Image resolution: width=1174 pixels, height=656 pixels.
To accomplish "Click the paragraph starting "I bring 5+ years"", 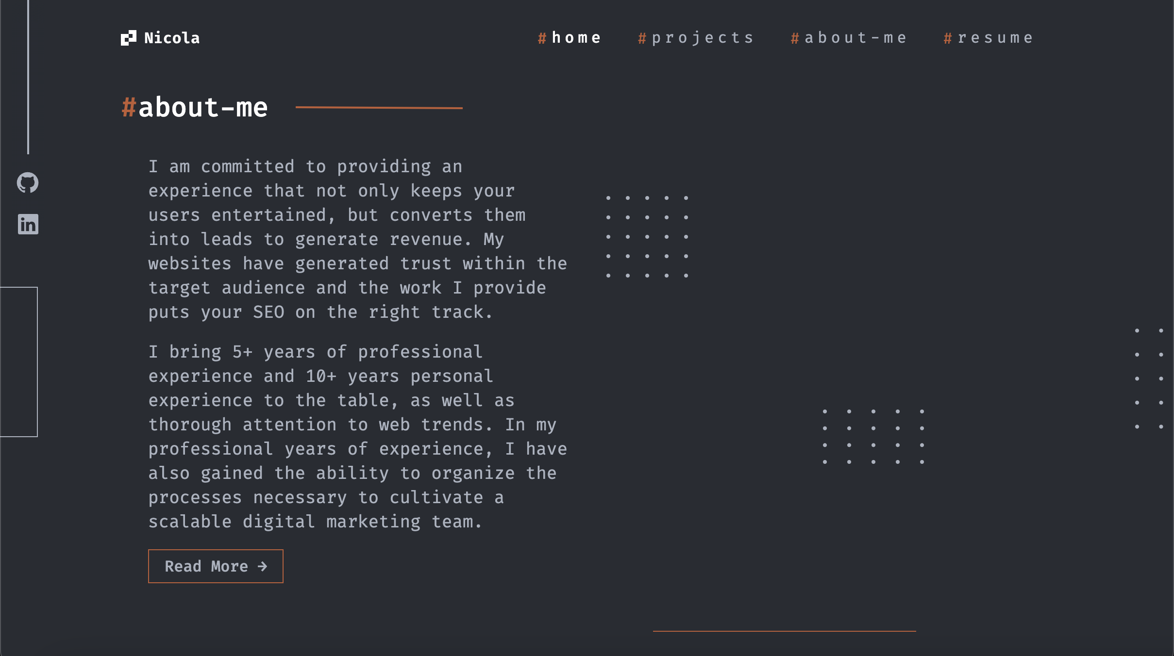I will click(358, 437).
